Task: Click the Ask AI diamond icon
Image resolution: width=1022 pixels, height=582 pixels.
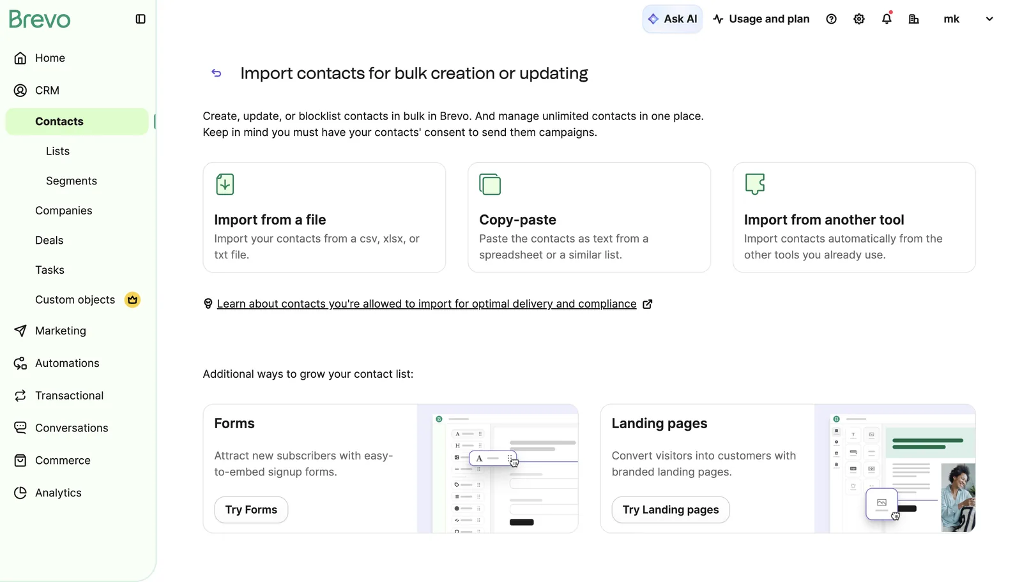Action: [x=653, y=19]
